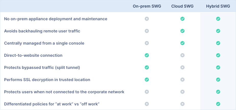Screen dimensions: 236x110
Task: Click 'Protects bypassed traffic (split tunnel)' label
Action: (x=42, y=68)
